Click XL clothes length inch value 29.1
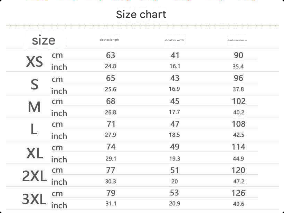Image resolution: width=284 pixels, height=213 pixels. tap(111, 159)
